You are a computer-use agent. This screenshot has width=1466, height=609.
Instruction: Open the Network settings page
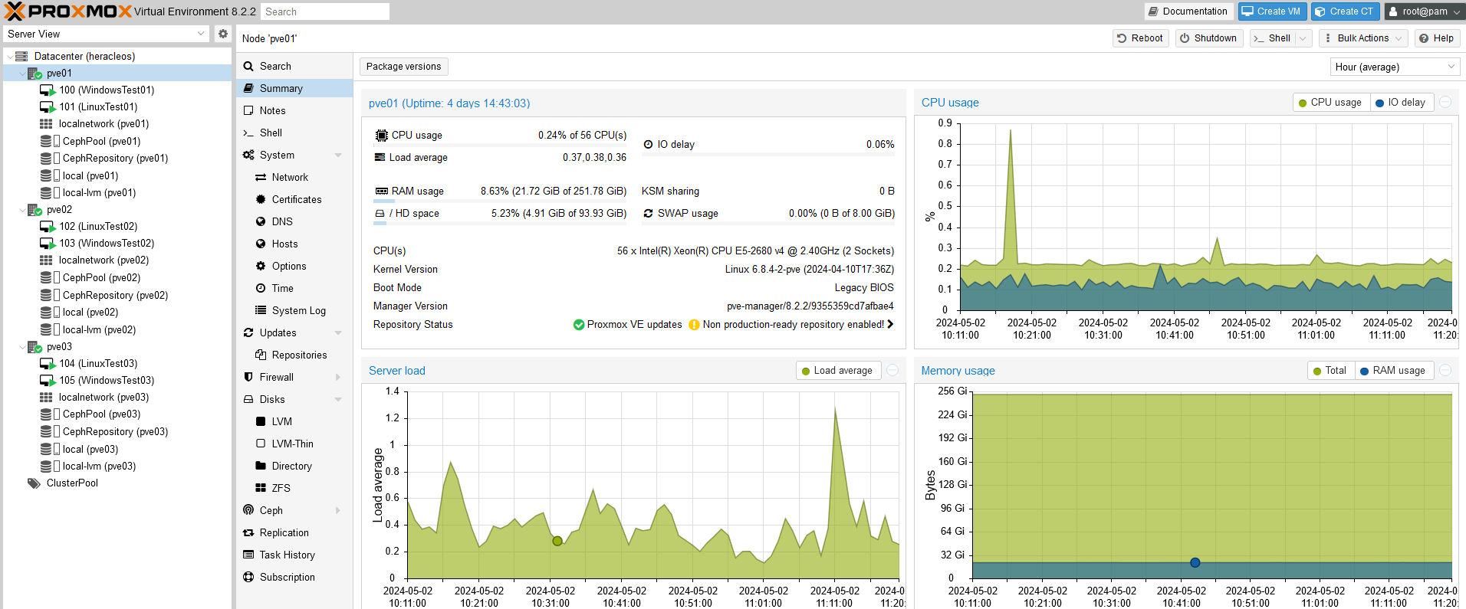tap(290, 177)
